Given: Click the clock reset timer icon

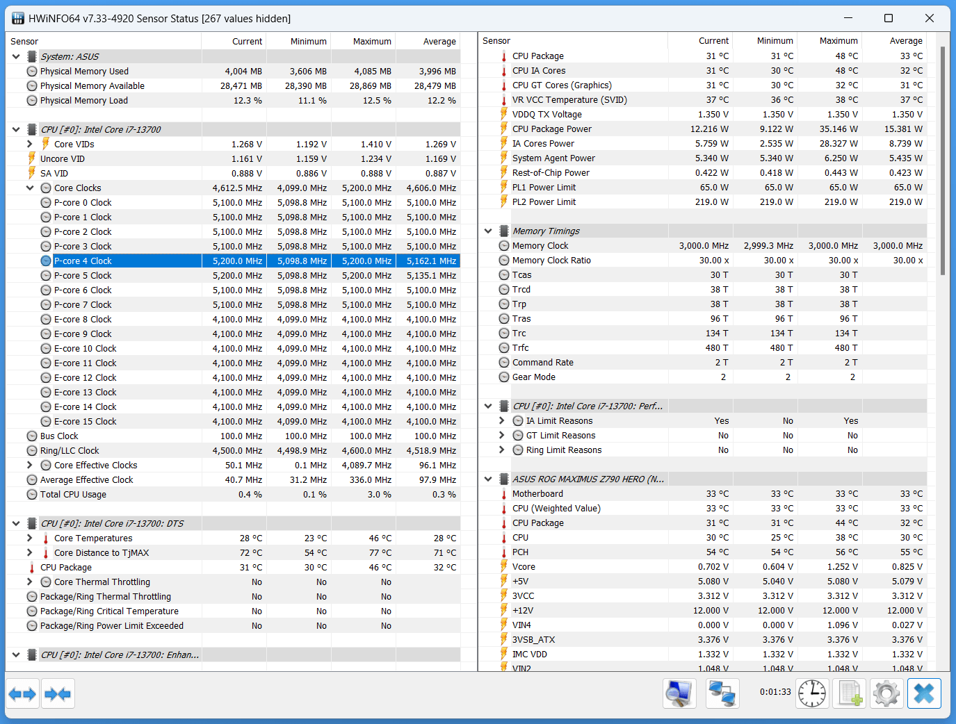Looking at the screenshot, I should click(x=812, y=693).
